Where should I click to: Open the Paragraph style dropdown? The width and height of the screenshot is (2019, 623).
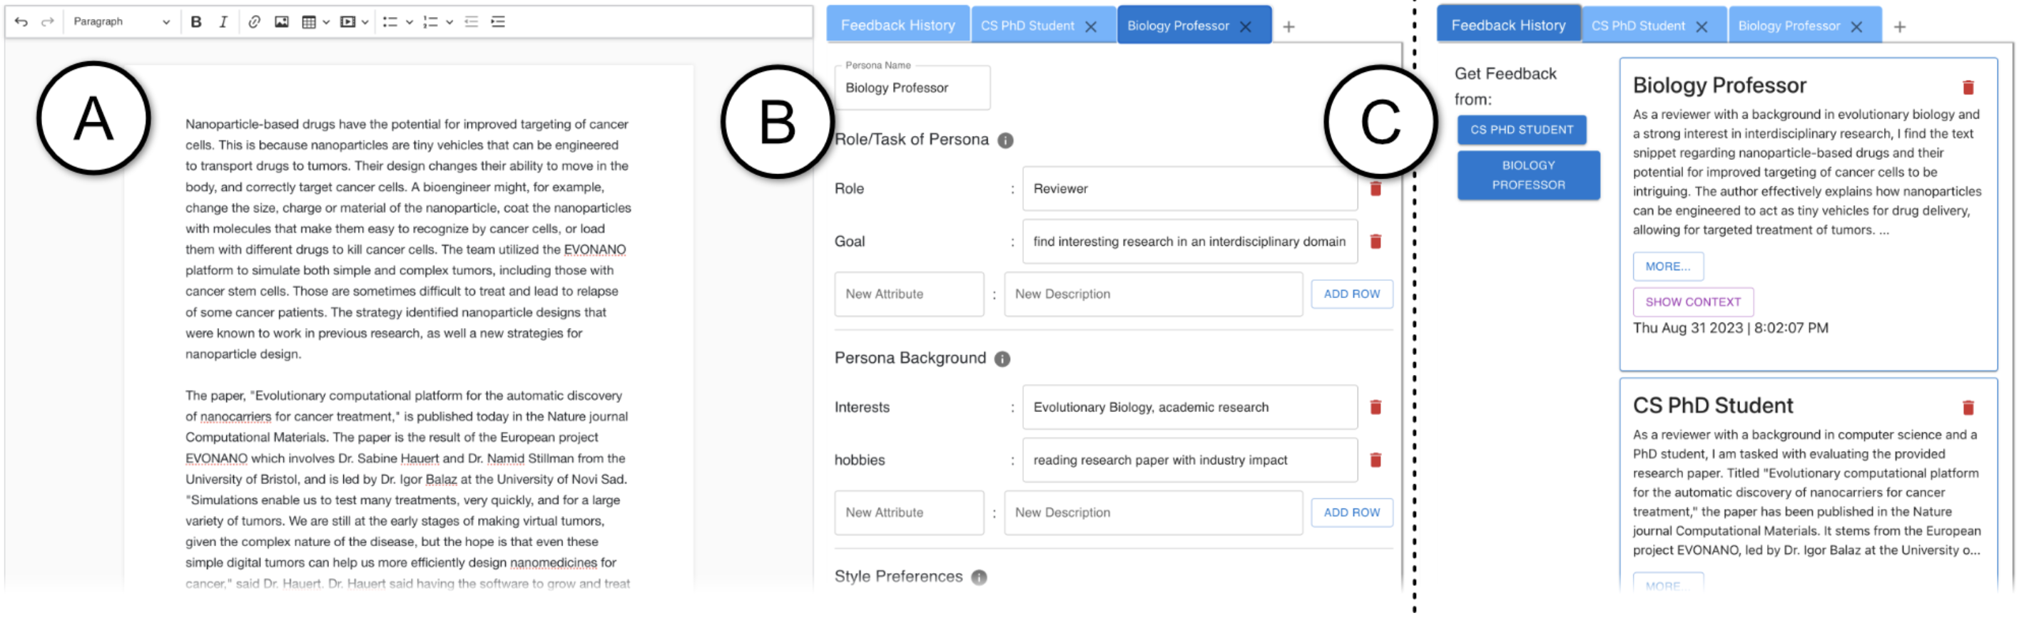(x=121, y=22)
